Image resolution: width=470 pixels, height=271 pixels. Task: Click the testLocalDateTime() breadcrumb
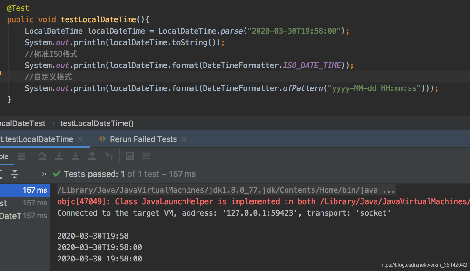[97, 123]
